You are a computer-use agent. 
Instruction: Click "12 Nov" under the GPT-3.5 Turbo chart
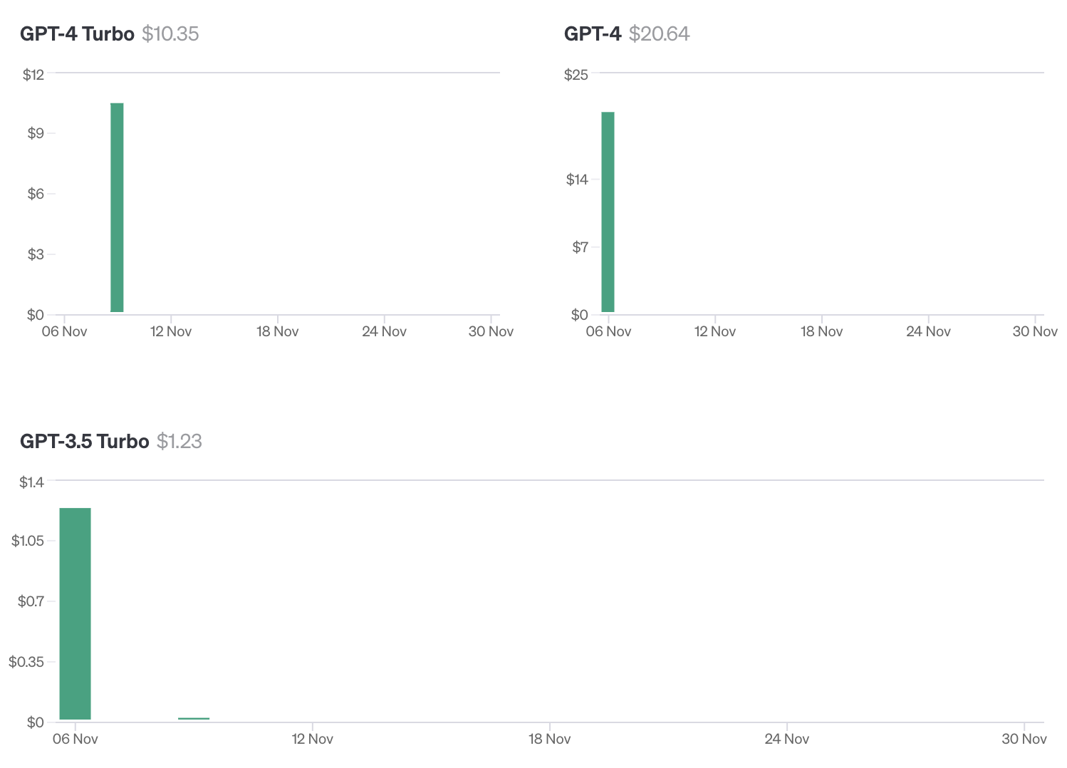(312, 739)
